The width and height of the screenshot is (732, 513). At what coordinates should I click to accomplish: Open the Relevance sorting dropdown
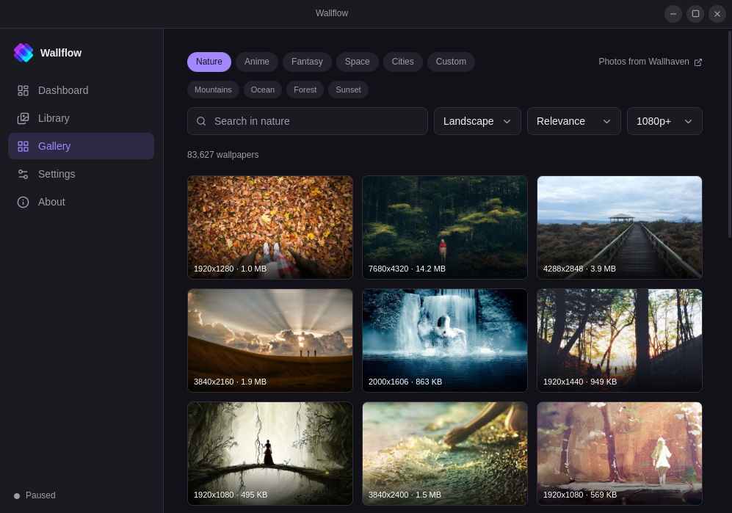[573, 121]
